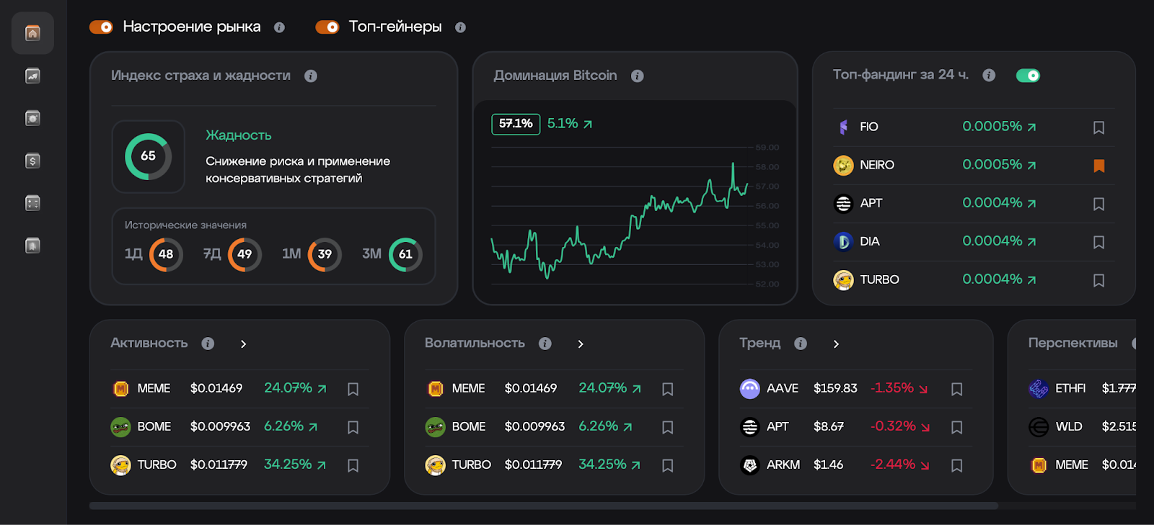This screenshot has width=1154, height=525.
Task: Click the fear and greed gauge 65
Action: 148,156
